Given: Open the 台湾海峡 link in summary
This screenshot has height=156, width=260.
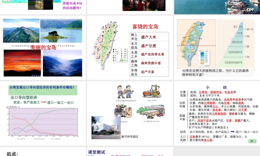Looking at the screenshot, I should (210, 103).
